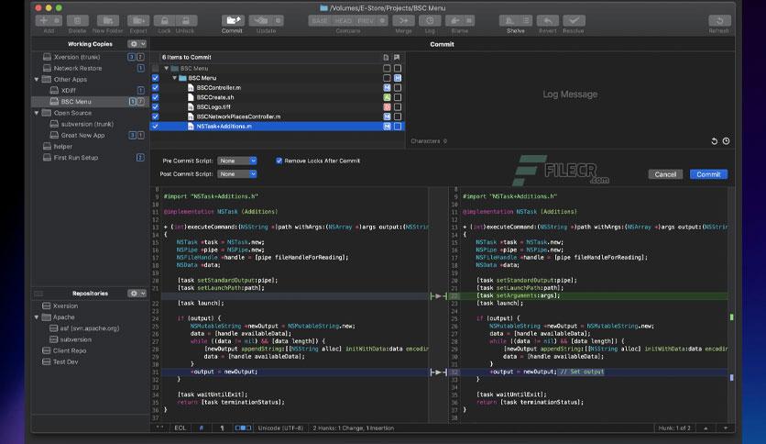766x444 pixels.
Task: Collapse the top-level BSC Menu folder
Action: [166, 69]
